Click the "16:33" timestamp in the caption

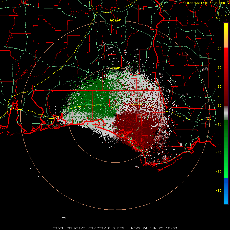point(171,228)
